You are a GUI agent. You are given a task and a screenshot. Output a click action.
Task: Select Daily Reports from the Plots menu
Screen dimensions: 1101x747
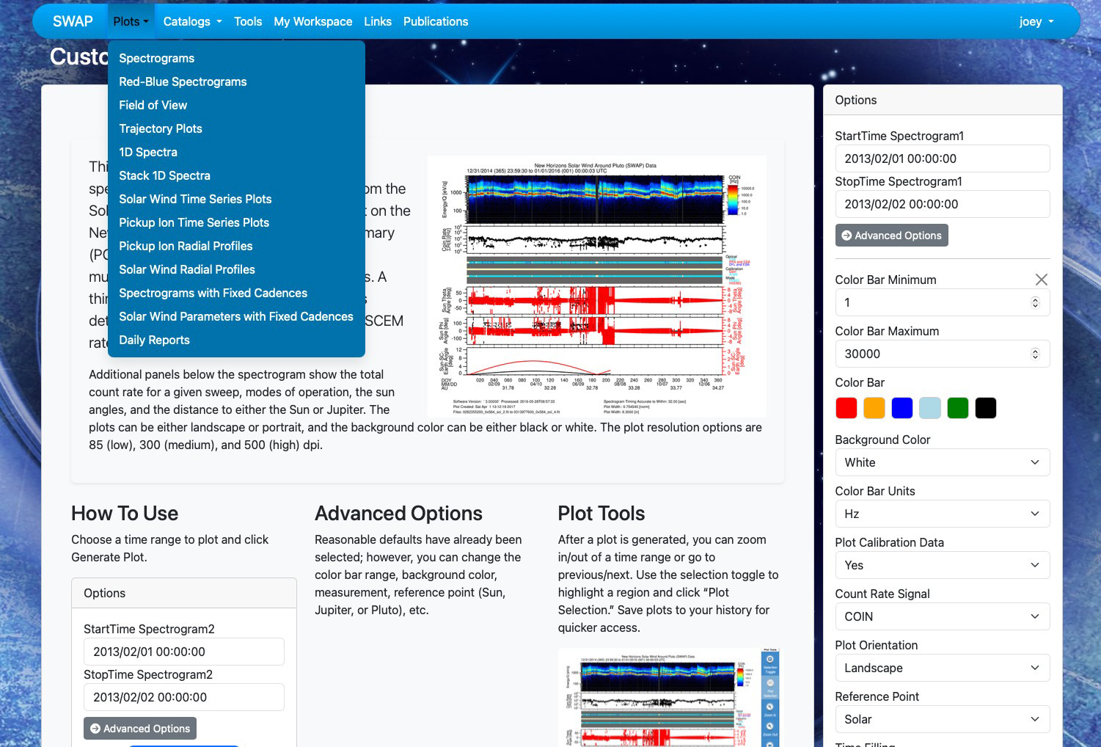click(x=154, y=340)
